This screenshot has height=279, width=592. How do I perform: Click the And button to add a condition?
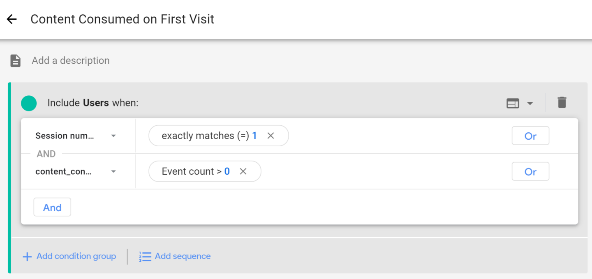pyautogui.click(x=52, y=207)
